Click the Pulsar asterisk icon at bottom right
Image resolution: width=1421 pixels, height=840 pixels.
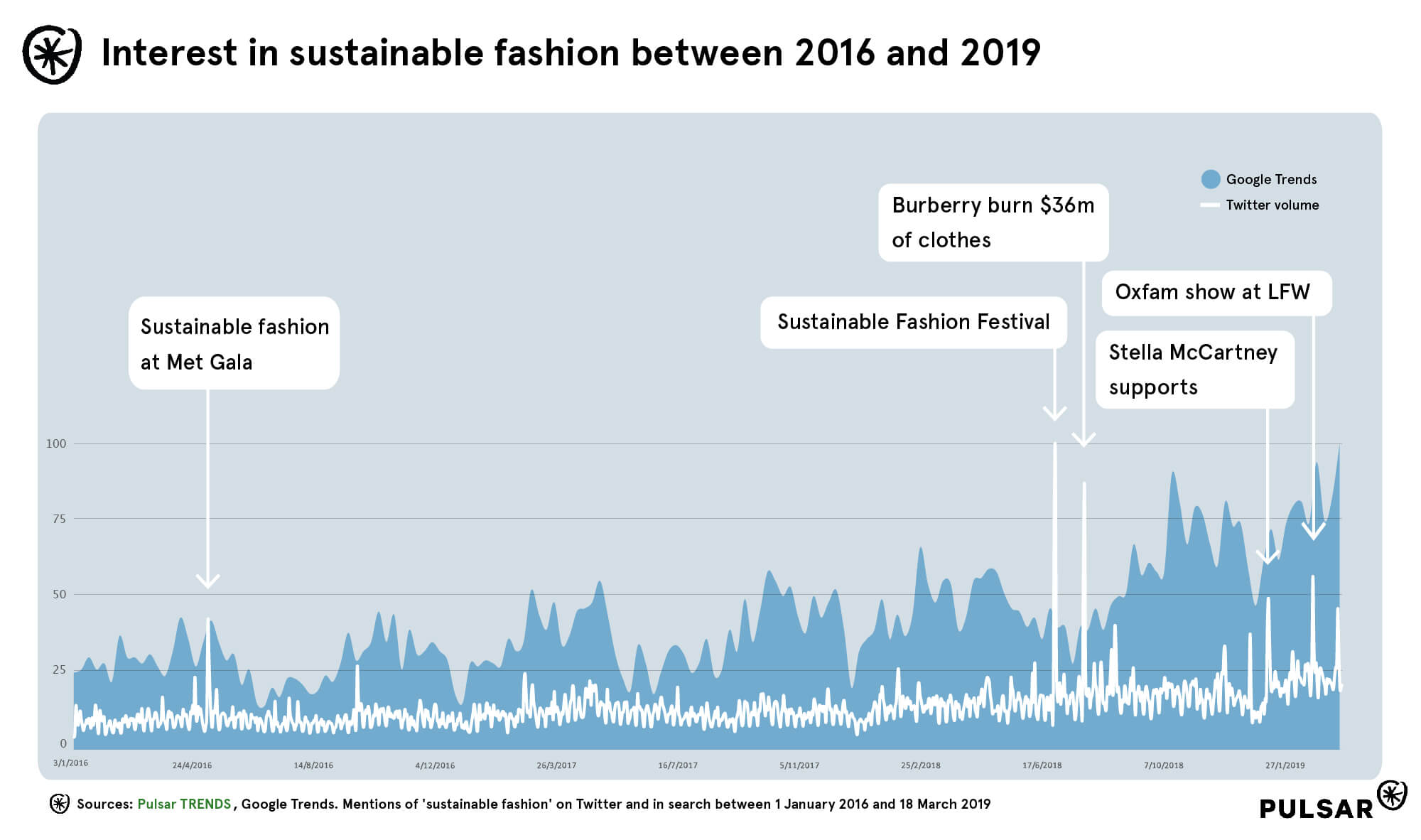[1392, 795]
